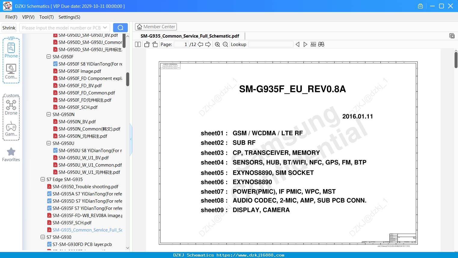The image size is (458, 258).
Task: Open the VIP(V) menu
Action: [28, 17]
